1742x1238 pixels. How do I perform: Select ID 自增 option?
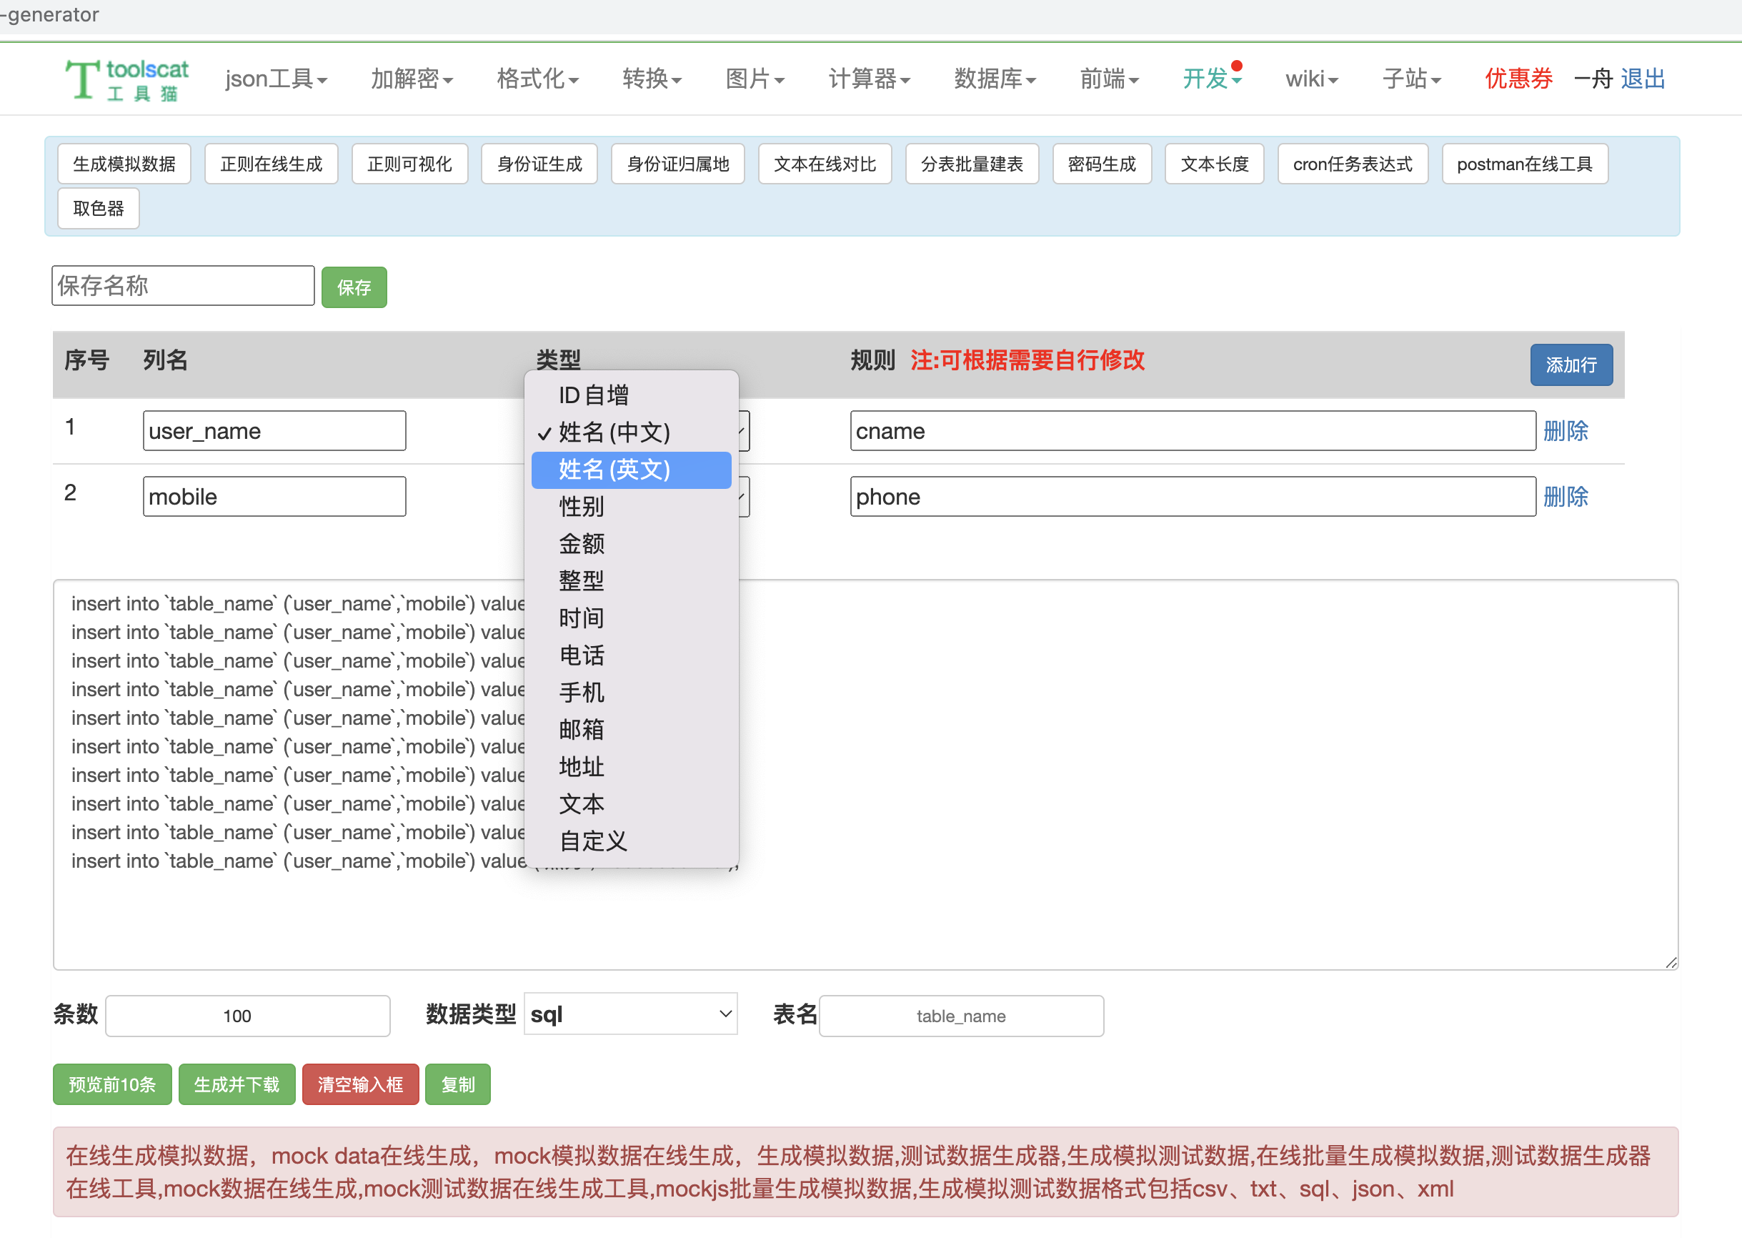click(x=593, y=395)
